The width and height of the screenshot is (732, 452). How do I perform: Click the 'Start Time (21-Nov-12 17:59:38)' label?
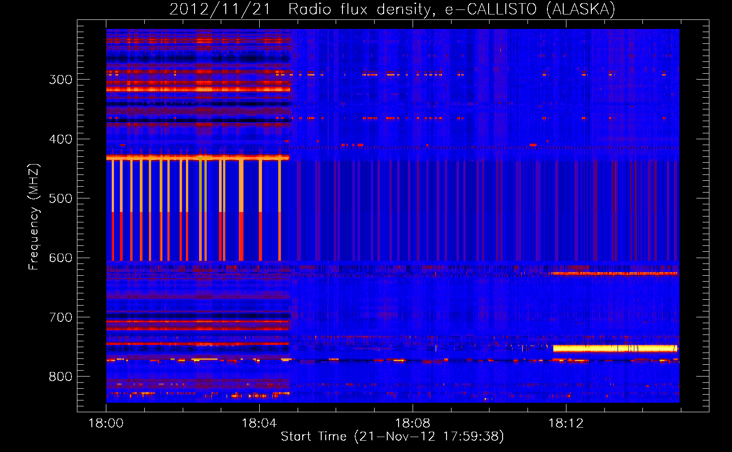[392, 437]
